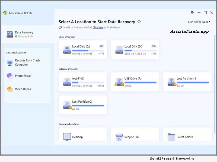
Task: Click the refresh icon beside the heading
Action: tap(139, 22)
